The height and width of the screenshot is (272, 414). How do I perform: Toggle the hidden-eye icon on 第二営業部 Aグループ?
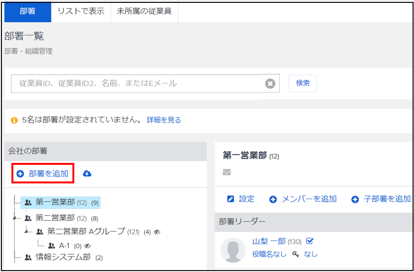(157, 232)
